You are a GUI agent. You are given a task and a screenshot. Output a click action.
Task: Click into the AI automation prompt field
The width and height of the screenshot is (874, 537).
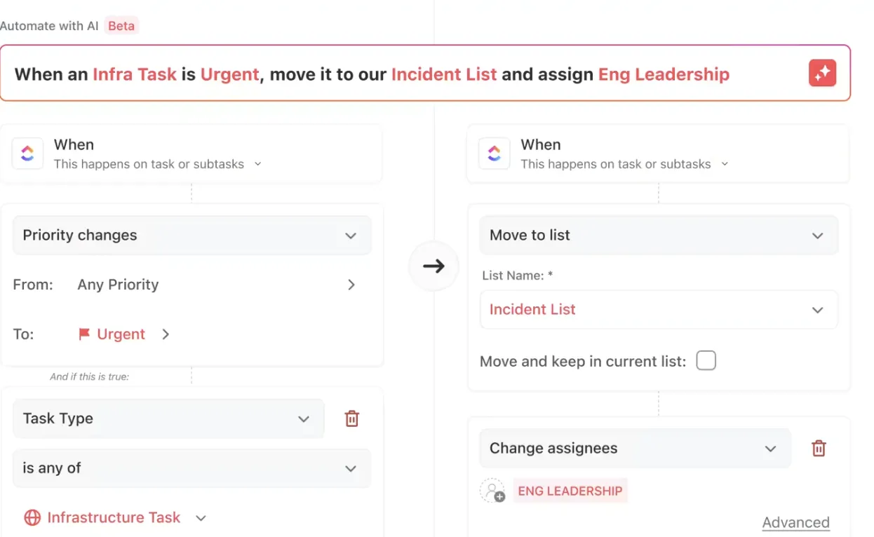tap(425, 74)
